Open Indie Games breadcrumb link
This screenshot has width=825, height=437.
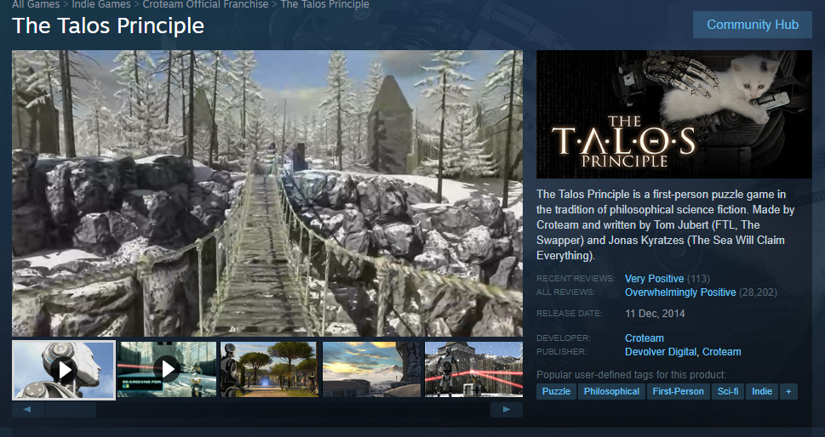coord(101,4)
